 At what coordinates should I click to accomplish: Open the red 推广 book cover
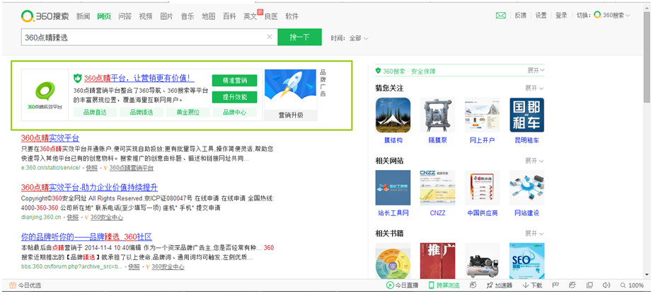point(437,261)
